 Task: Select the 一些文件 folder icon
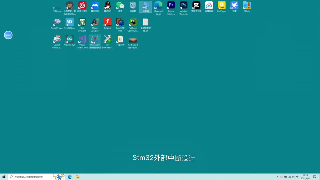[x=120, y=40]
